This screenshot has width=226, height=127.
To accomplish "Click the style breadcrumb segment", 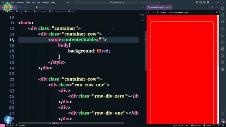I will click(x=72, y=12).
